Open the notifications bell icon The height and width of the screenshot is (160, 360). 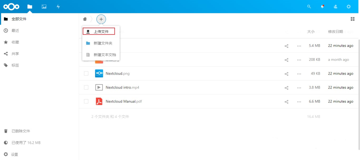323,7
